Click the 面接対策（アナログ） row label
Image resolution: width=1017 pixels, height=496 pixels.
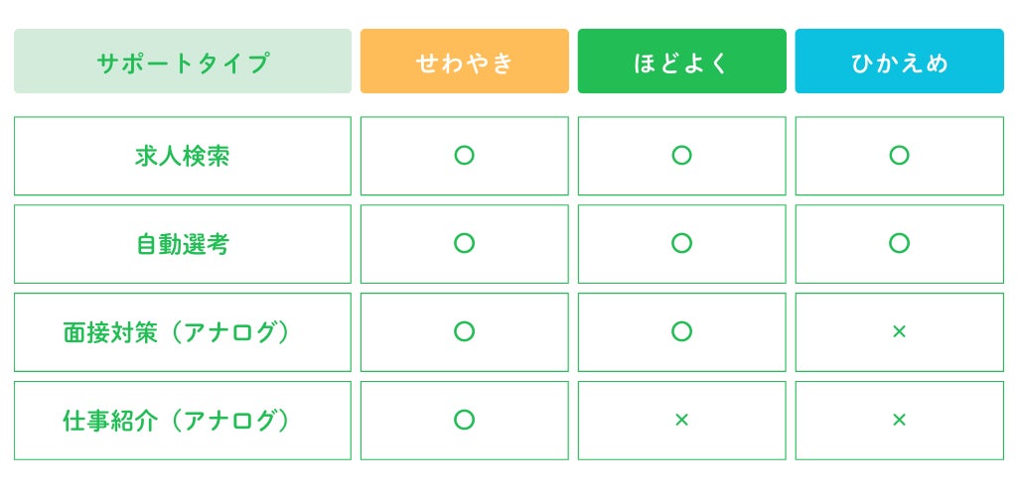coord(183,332)
